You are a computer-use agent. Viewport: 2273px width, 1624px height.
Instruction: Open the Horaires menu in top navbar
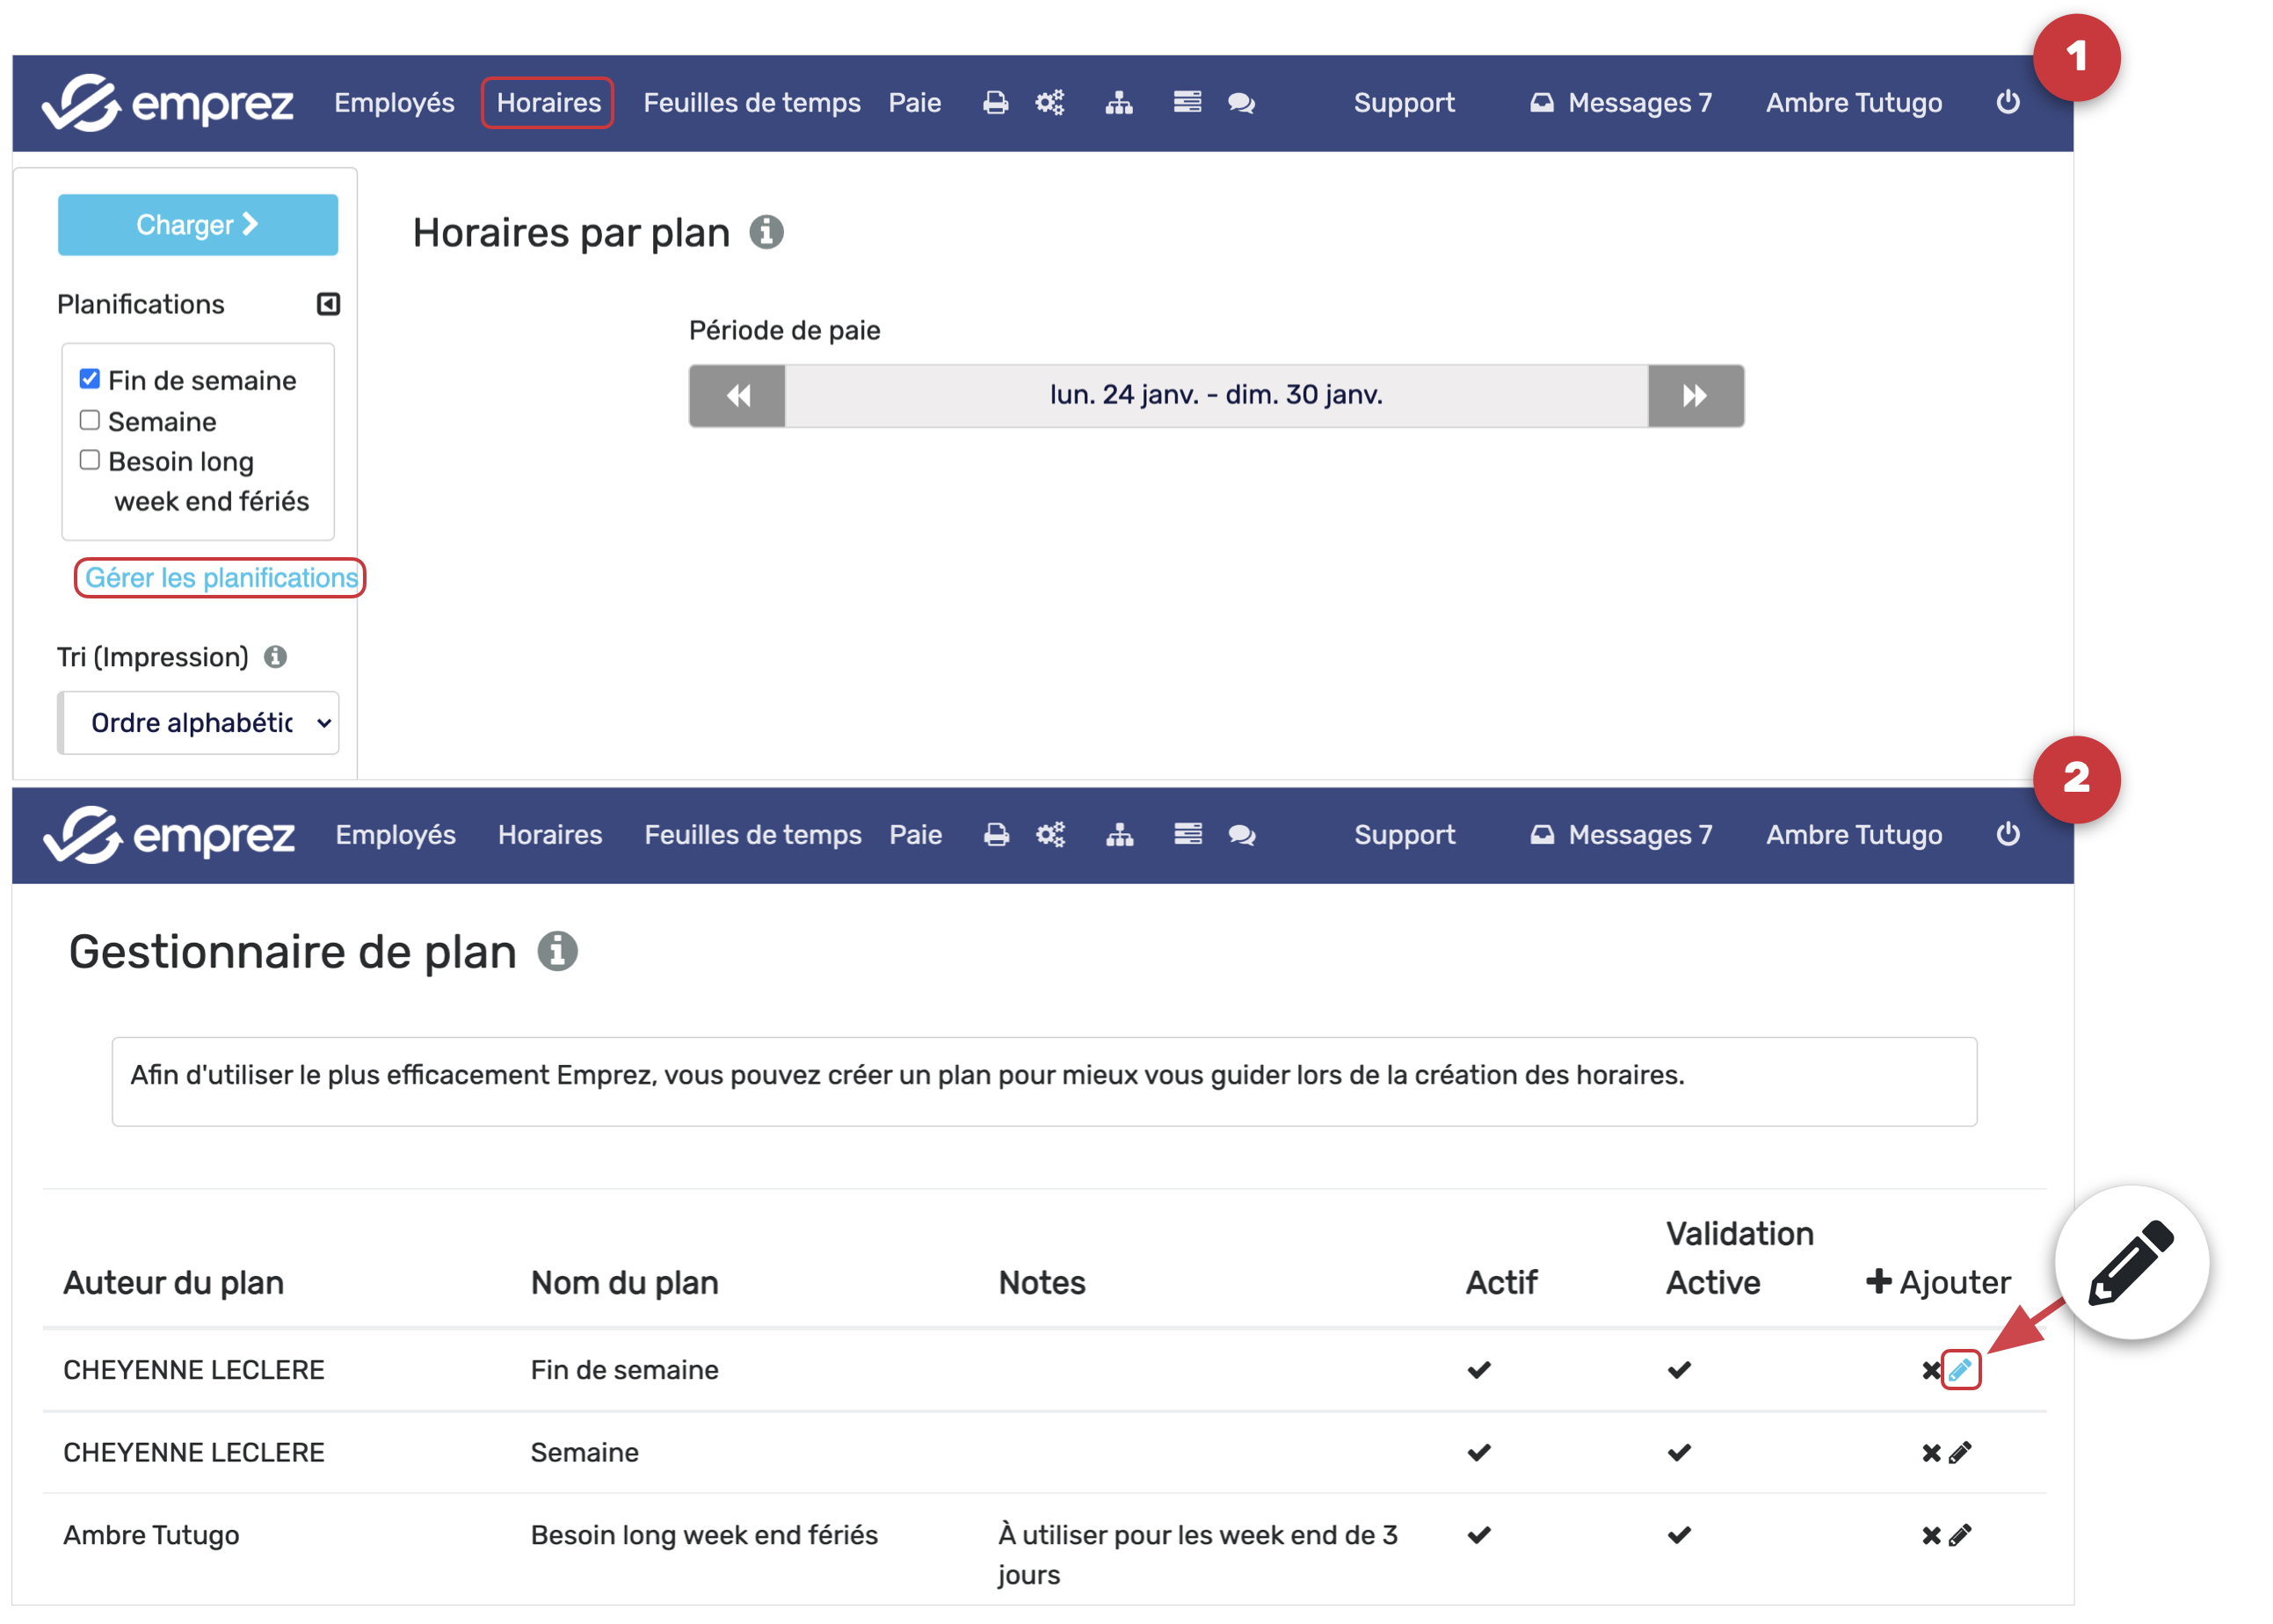click(x=548, y=103)
